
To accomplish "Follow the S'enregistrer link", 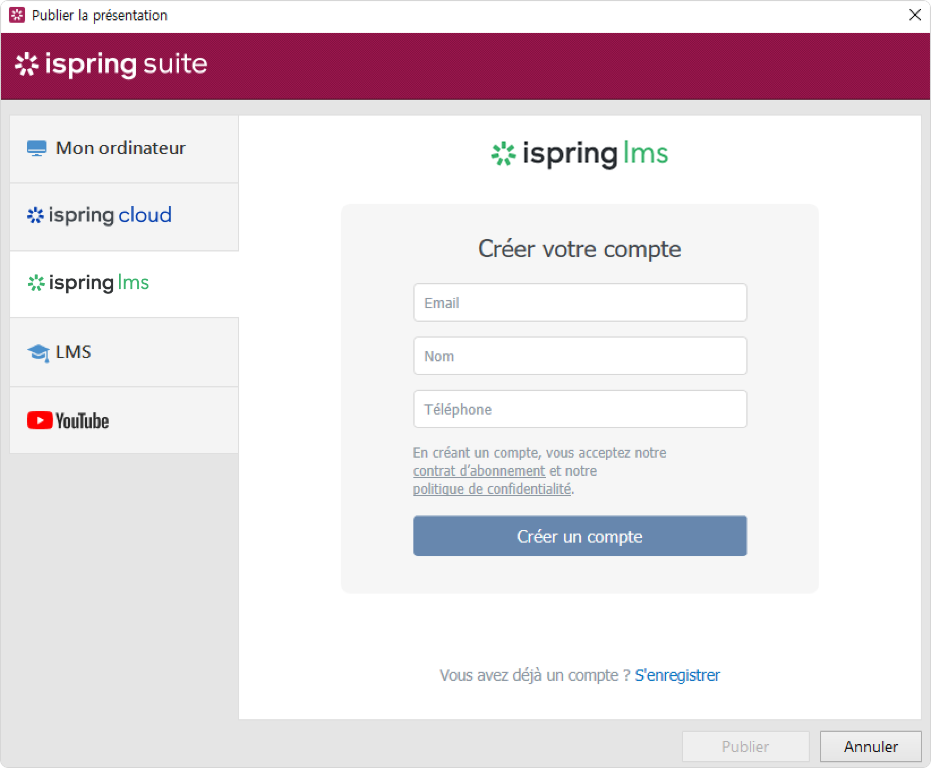I will pyautogui.click(x=677, y=675).
